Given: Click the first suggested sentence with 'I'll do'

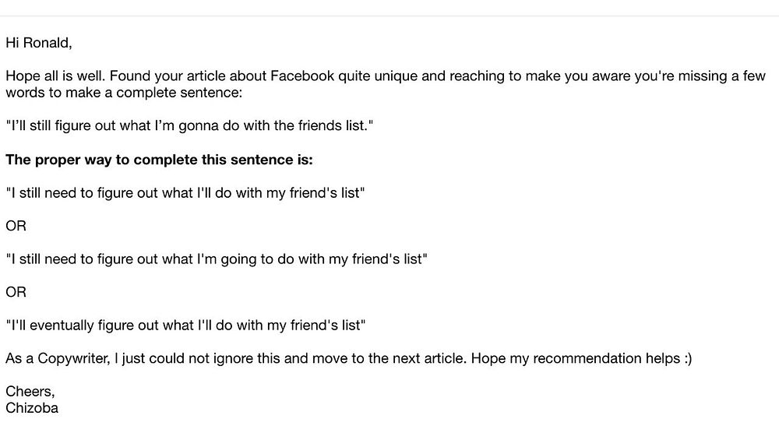Looking at the screenshot, I should 185,192.
